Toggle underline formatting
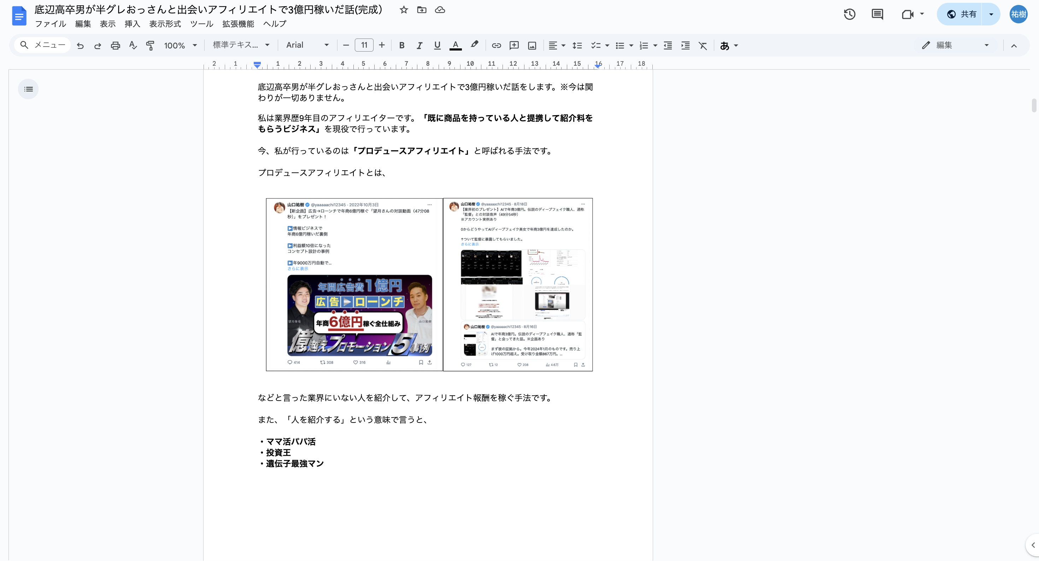Image resolution: width=1039 pixels, height=561 pixels. [x=437, y=46]
